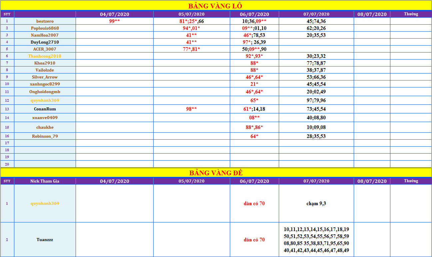Click 'dàn có 70' in the Tuanzzz row

254,240
